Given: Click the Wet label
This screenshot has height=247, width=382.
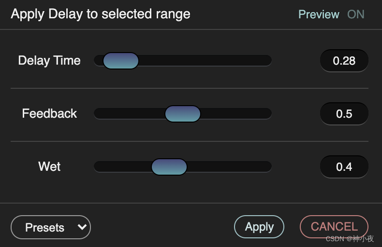Looking at the screenshot, I should [x=49, y=167].
